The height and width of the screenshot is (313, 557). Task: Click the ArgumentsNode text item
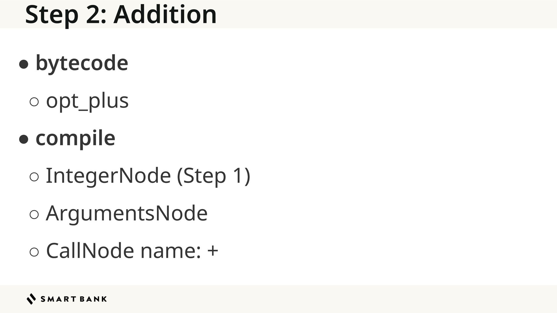127,213
